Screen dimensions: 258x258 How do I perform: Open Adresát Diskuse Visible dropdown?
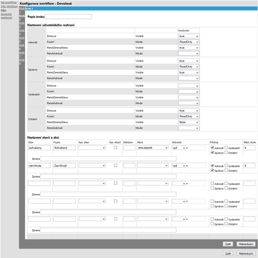tap(189, 36)
